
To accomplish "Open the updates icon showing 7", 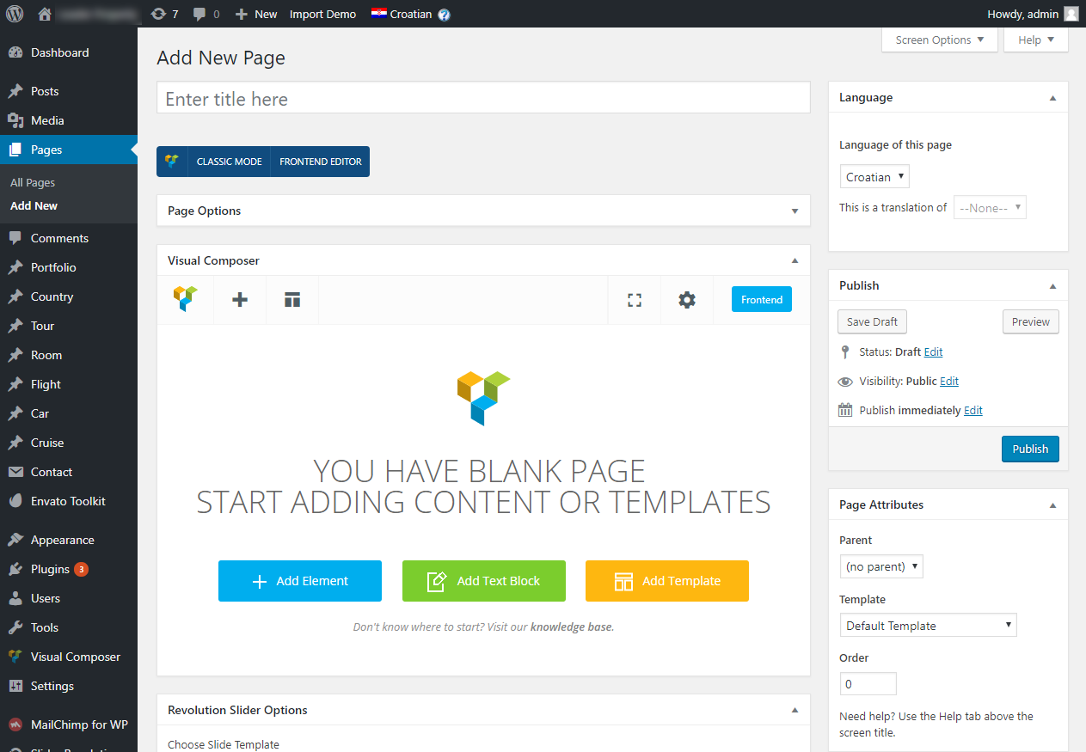I will point(163,14).
